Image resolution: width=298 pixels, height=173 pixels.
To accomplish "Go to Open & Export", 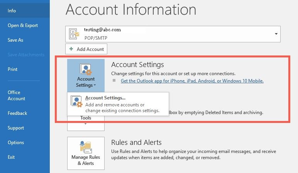I will pyautogui.click(x=23, y=25).
